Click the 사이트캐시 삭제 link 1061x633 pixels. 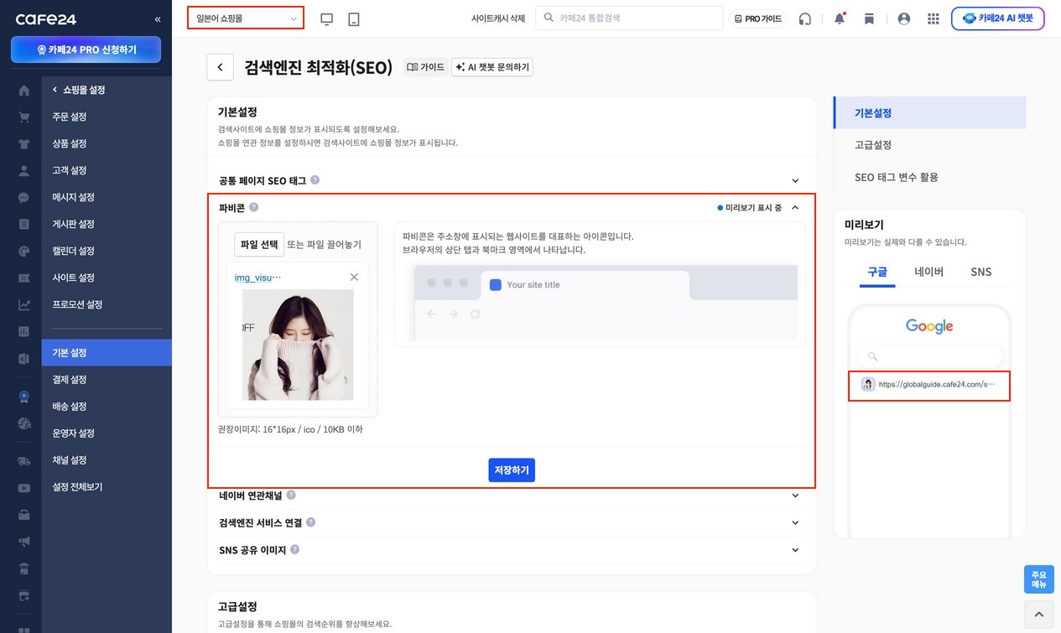(498, 18)
